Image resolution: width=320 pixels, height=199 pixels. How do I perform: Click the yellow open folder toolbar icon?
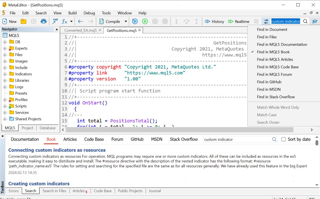click(x=23, y=22)
